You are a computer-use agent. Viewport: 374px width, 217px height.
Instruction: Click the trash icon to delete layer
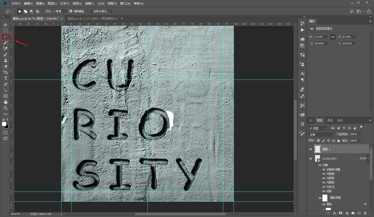pyautogui.click(x=365, y=213)
